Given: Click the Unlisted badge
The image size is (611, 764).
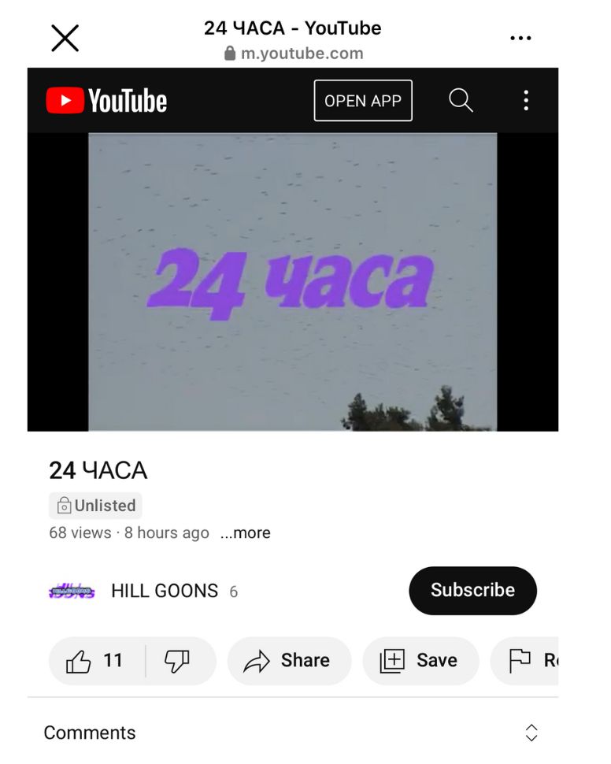Looking at the screenshot, I should point(95,506).
